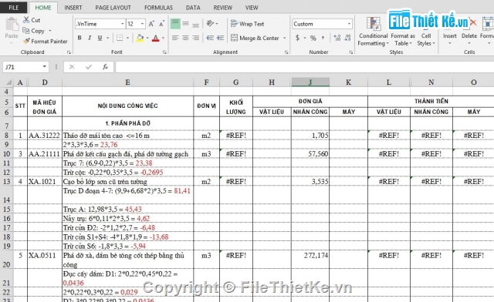Expand the .VnTime font name dropdown

123,24
